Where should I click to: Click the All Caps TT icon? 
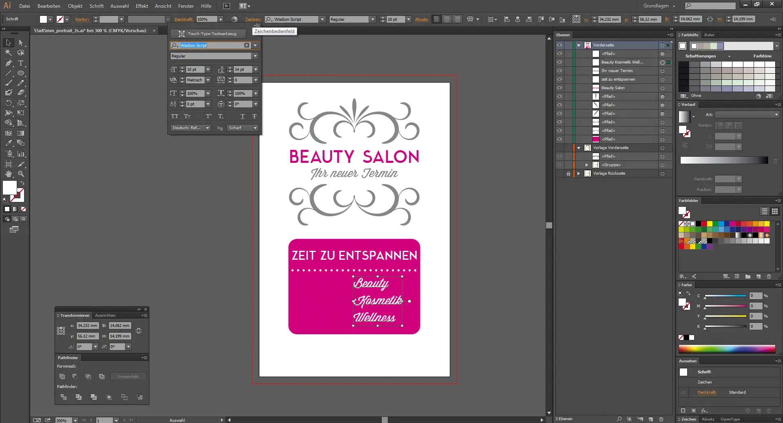[x=175, y=116]
